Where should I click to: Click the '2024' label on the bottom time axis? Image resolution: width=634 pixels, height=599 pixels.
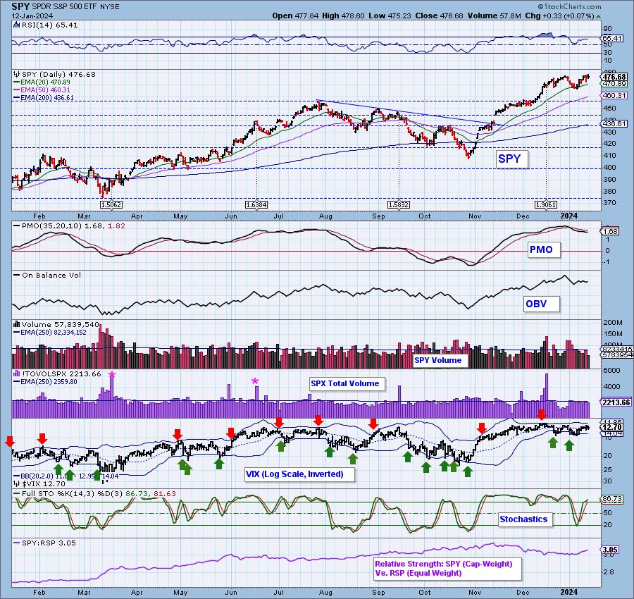[x=568, y=592]
